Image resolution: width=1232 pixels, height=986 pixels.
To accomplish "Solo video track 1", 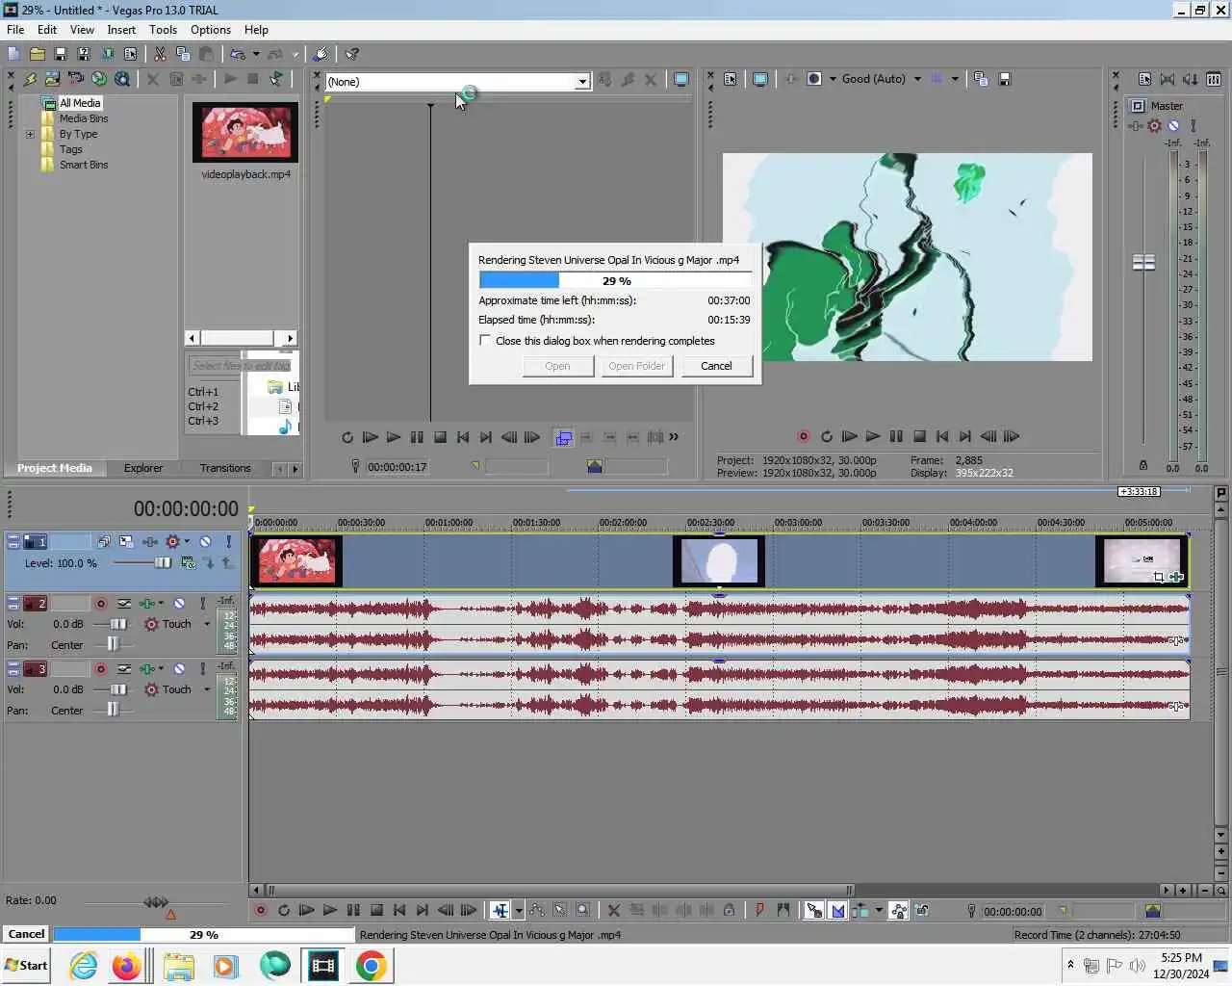I will click(x=228, y=542).
